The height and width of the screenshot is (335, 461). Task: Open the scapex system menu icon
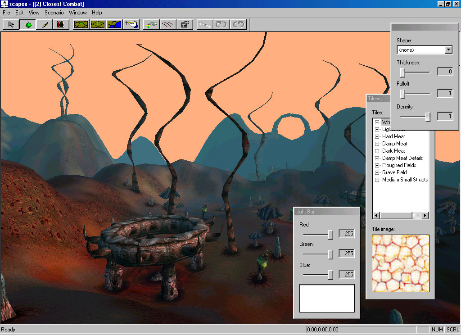click(4, 4)
